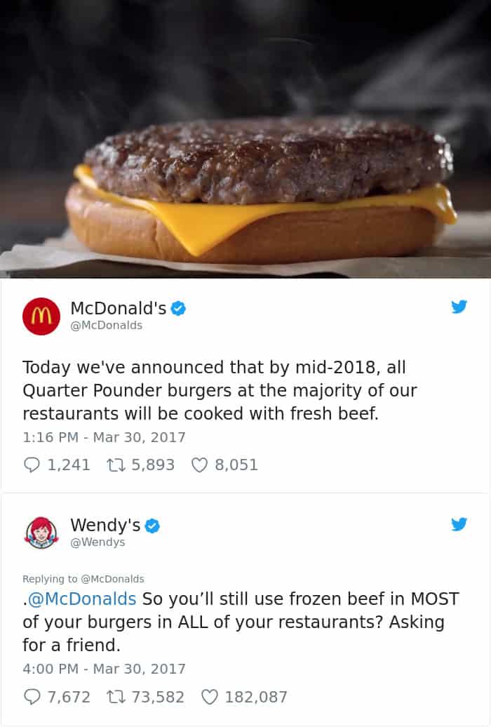The image size is (491, 727).
Task: Click the Wendy's girl logo avatar
Action: (x=41, y=533)
